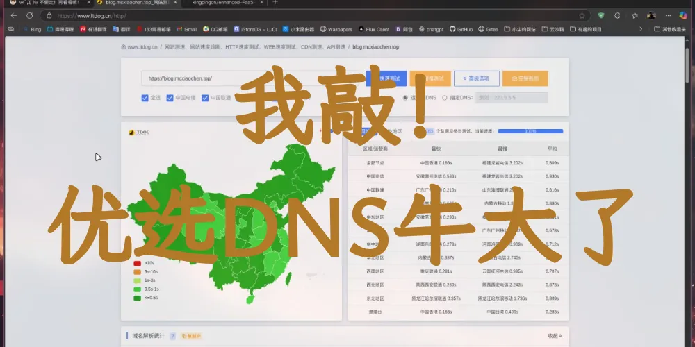This screenshot has height=347, width=695.
Task: Uncheck the 中国电信 checkbox
Action: point(170,98)
